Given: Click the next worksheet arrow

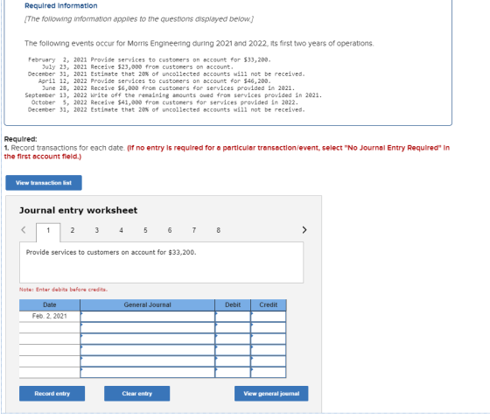Looking at the screenshot, I should tap(304, 230).
